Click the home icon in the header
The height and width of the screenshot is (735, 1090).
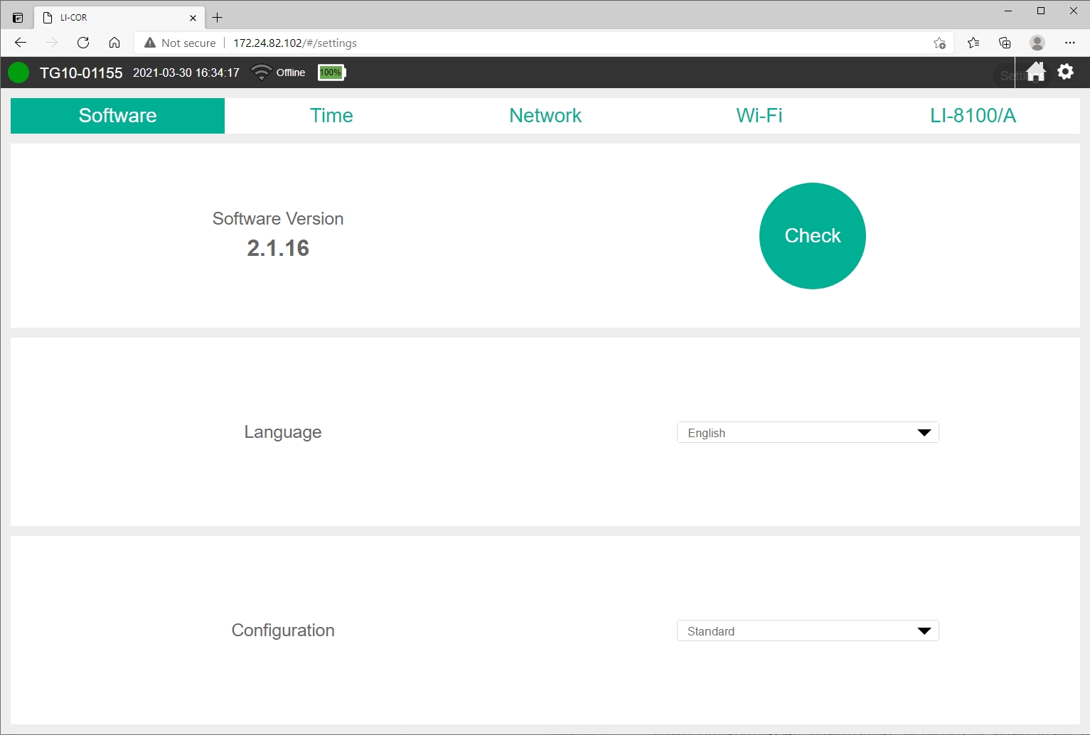point(1036,72)
